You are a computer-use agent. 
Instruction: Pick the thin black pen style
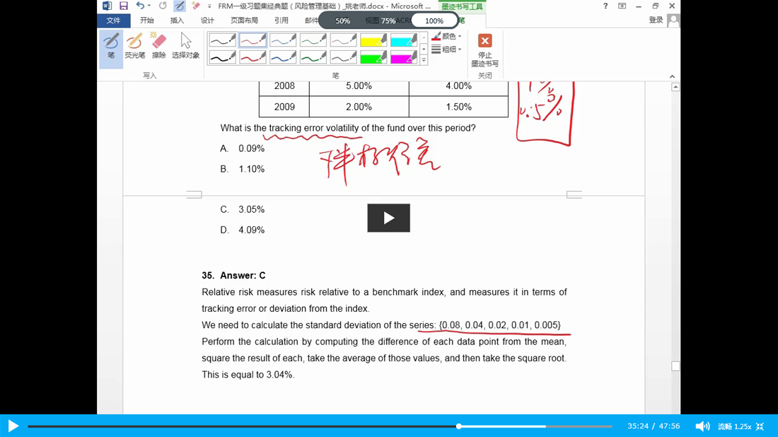pyautogui.click(x=222, y=40)
